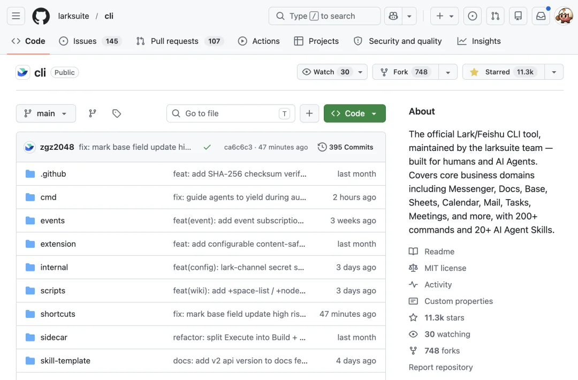This screenshot has height=380, width=578.
Task: Switch to the Issues tab
Action: tap(90, 41)
